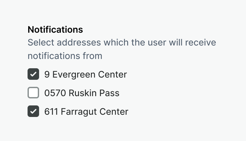The image size is (246, 141).
Task: Click the checkmark icon beside 611 Farragut Center
Action: coord(33,112)
